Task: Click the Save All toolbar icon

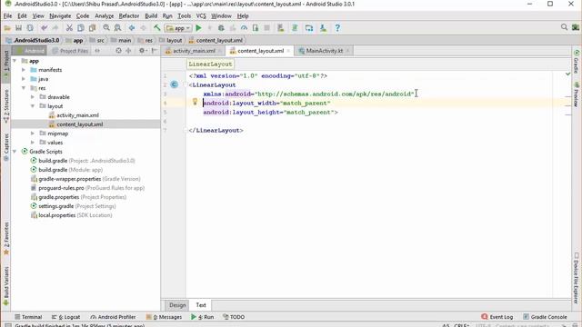Action: [x=18, y=28]
